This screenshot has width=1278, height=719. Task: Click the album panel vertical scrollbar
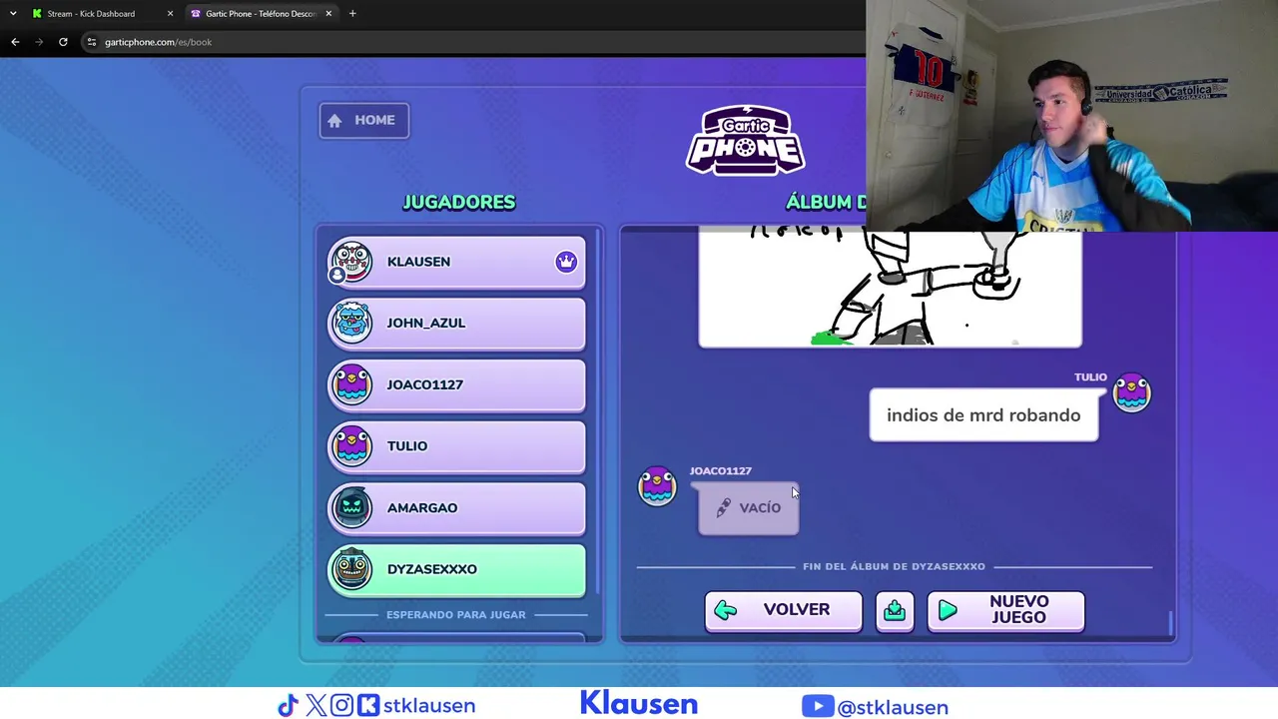(1171, 622)
